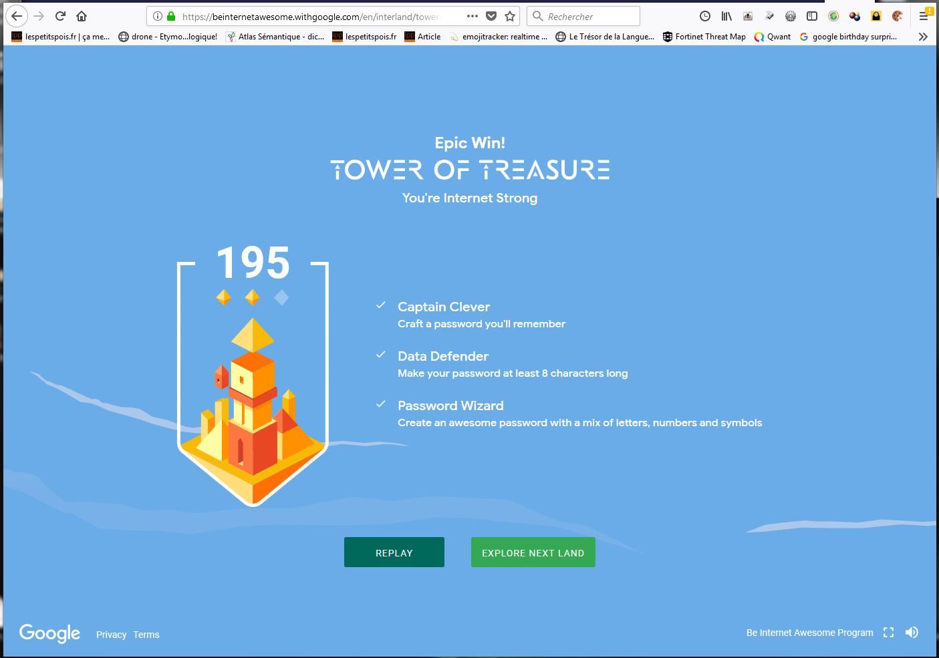Open the Firefox hamburger menu
Viewport: 939px width, 658px height.
[x=924, y=16]
